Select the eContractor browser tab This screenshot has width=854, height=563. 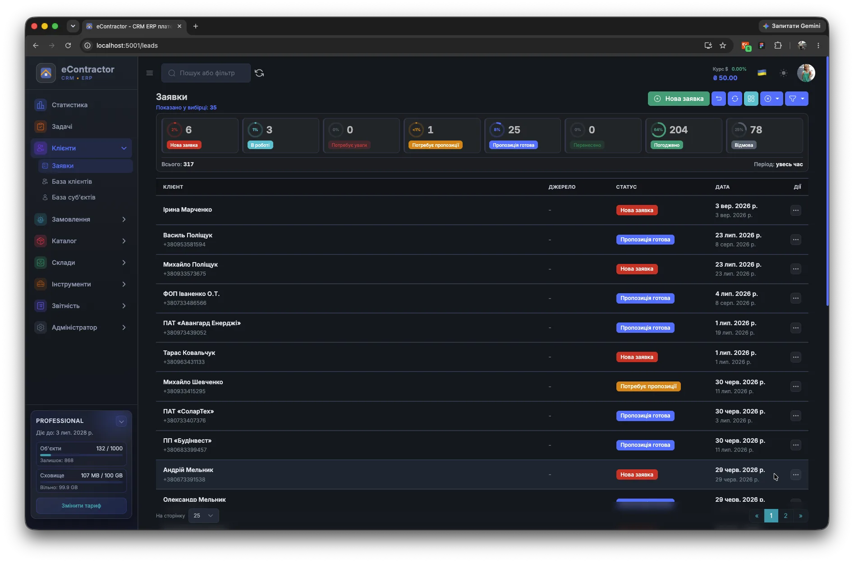tap(134, 26)
